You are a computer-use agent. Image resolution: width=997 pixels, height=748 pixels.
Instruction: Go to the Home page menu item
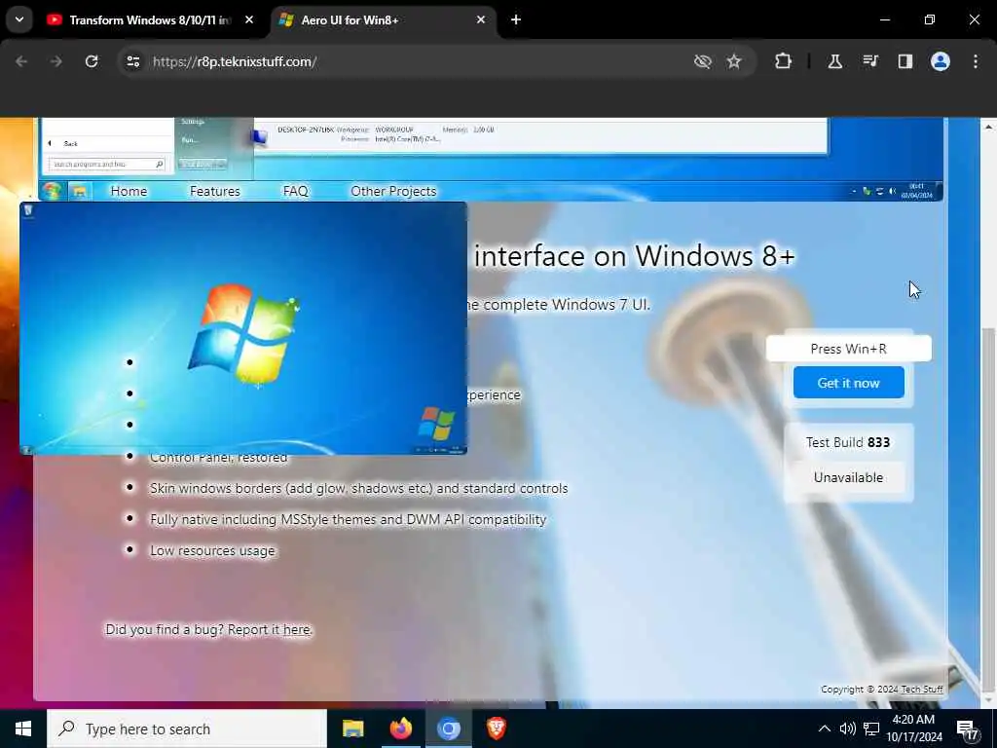tap(129, 191)
